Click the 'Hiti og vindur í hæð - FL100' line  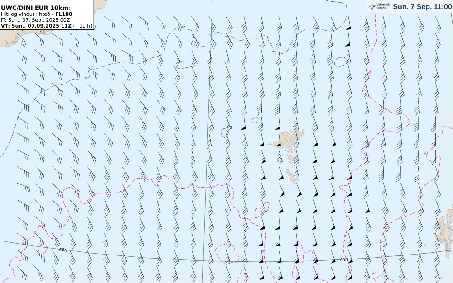36,14
